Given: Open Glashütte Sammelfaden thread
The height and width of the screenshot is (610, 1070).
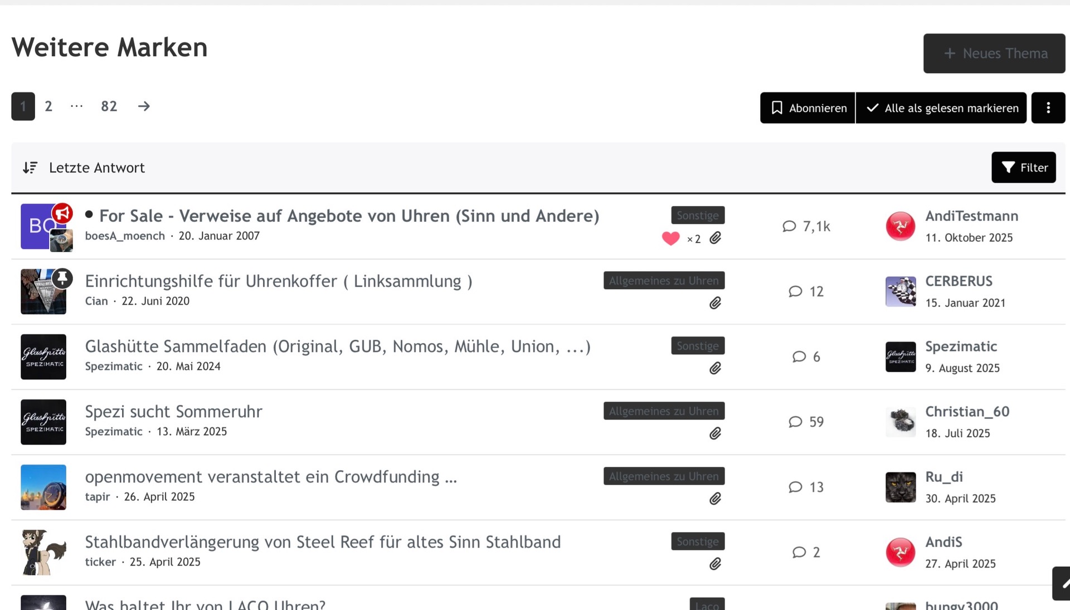Looking at the screenshot, I should click(337, 347).
